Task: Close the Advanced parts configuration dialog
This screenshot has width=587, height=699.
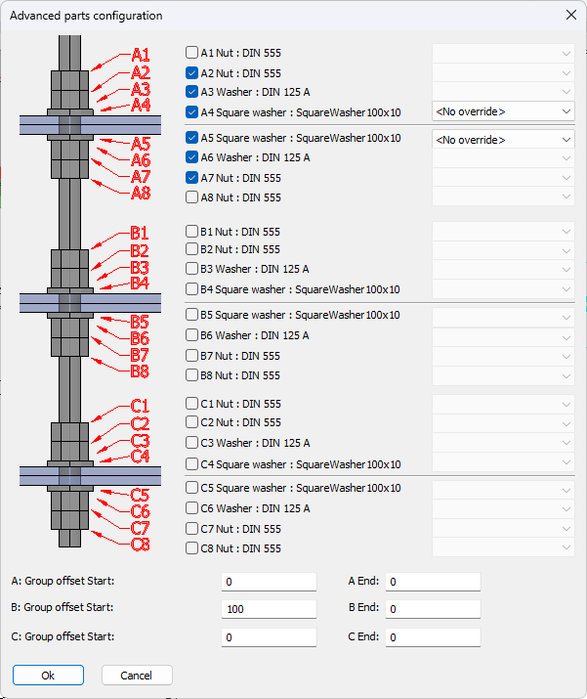Action: click(570, 15)
